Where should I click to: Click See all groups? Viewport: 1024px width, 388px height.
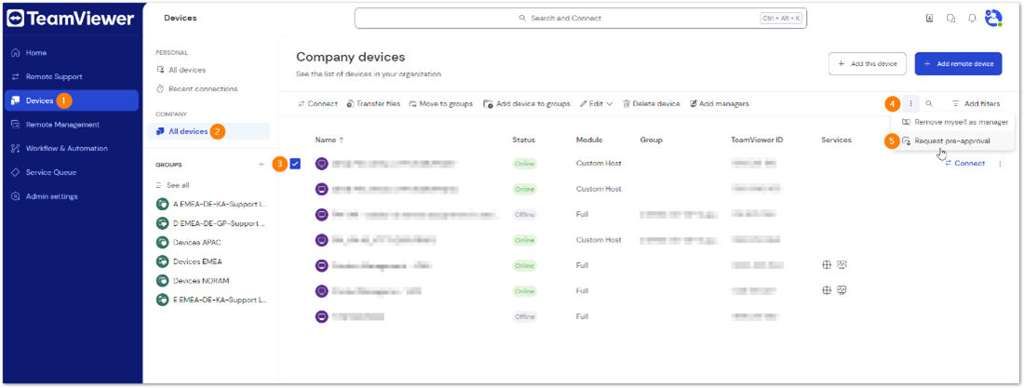(x=178, y=185)
